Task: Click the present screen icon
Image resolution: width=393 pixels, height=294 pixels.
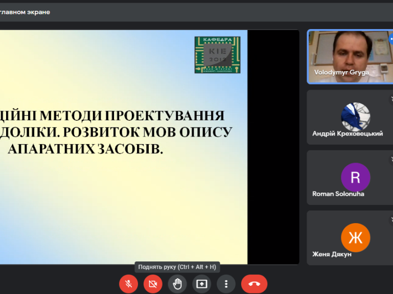Action: tap(202, 284)
